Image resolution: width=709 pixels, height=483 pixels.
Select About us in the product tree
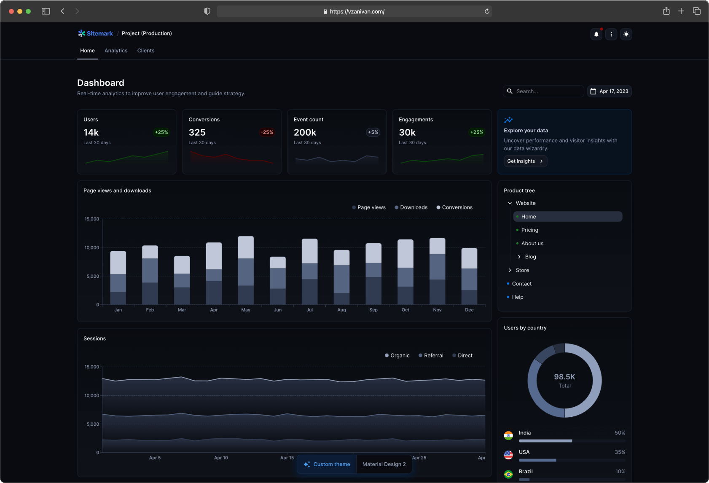coord(567,244)
